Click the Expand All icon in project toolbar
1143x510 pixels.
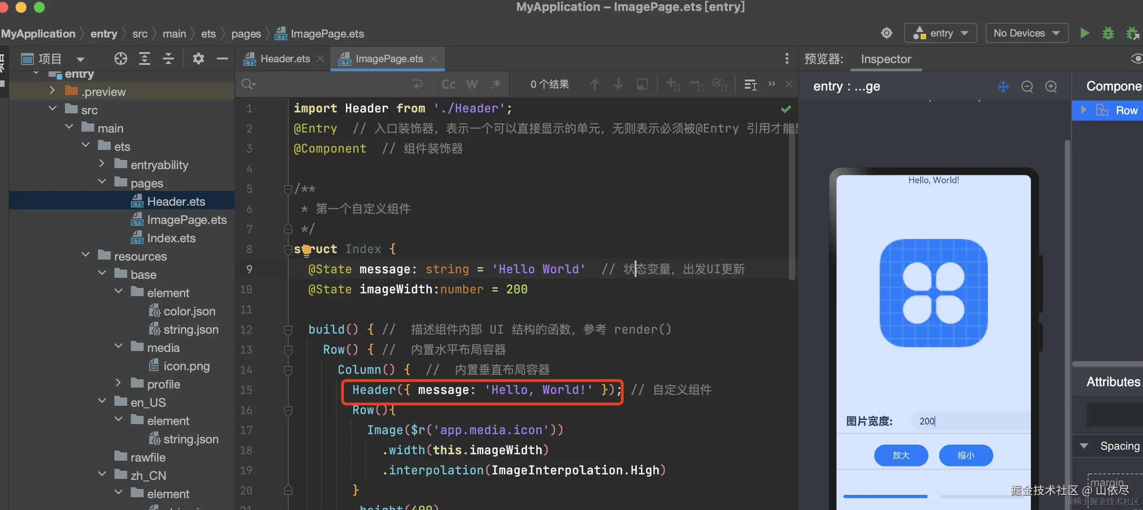pyautogui.click(x=145, y=58)
